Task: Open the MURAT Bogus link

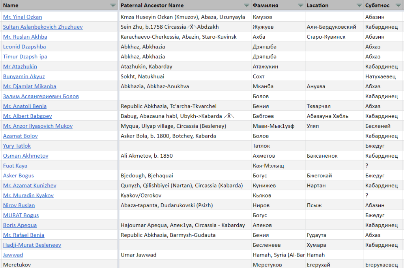Action: pos(21,215)
